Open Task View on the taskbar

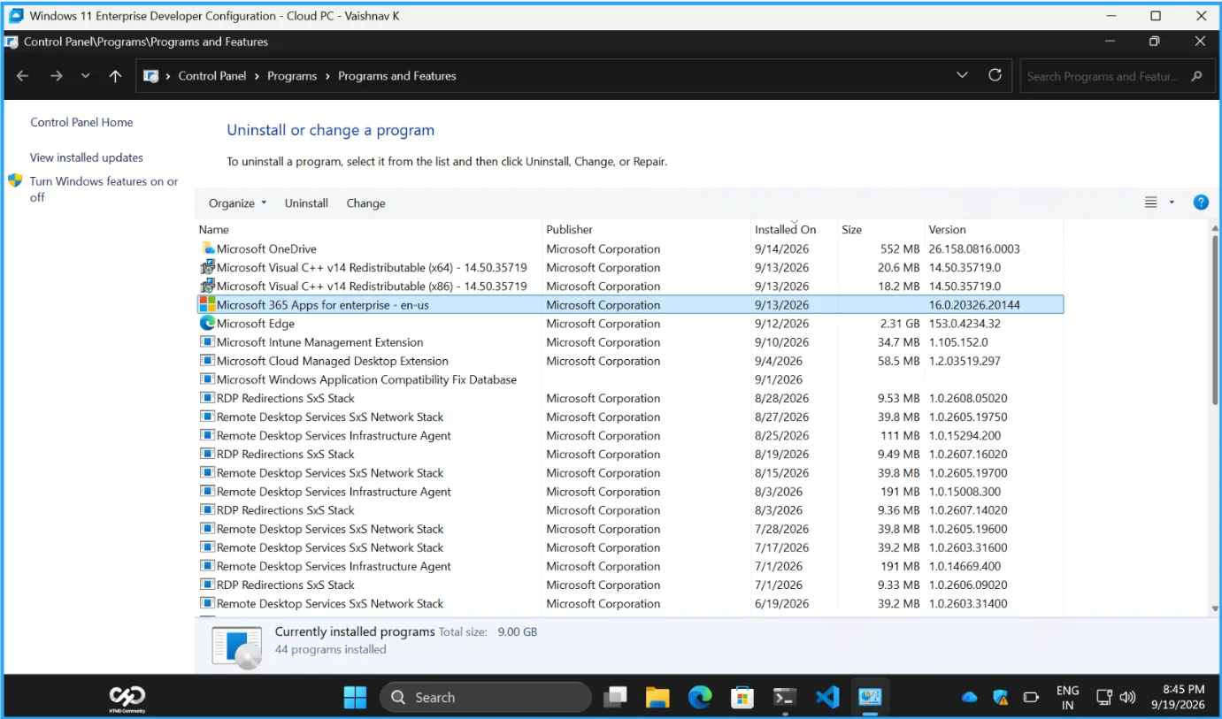pos(616,697)
